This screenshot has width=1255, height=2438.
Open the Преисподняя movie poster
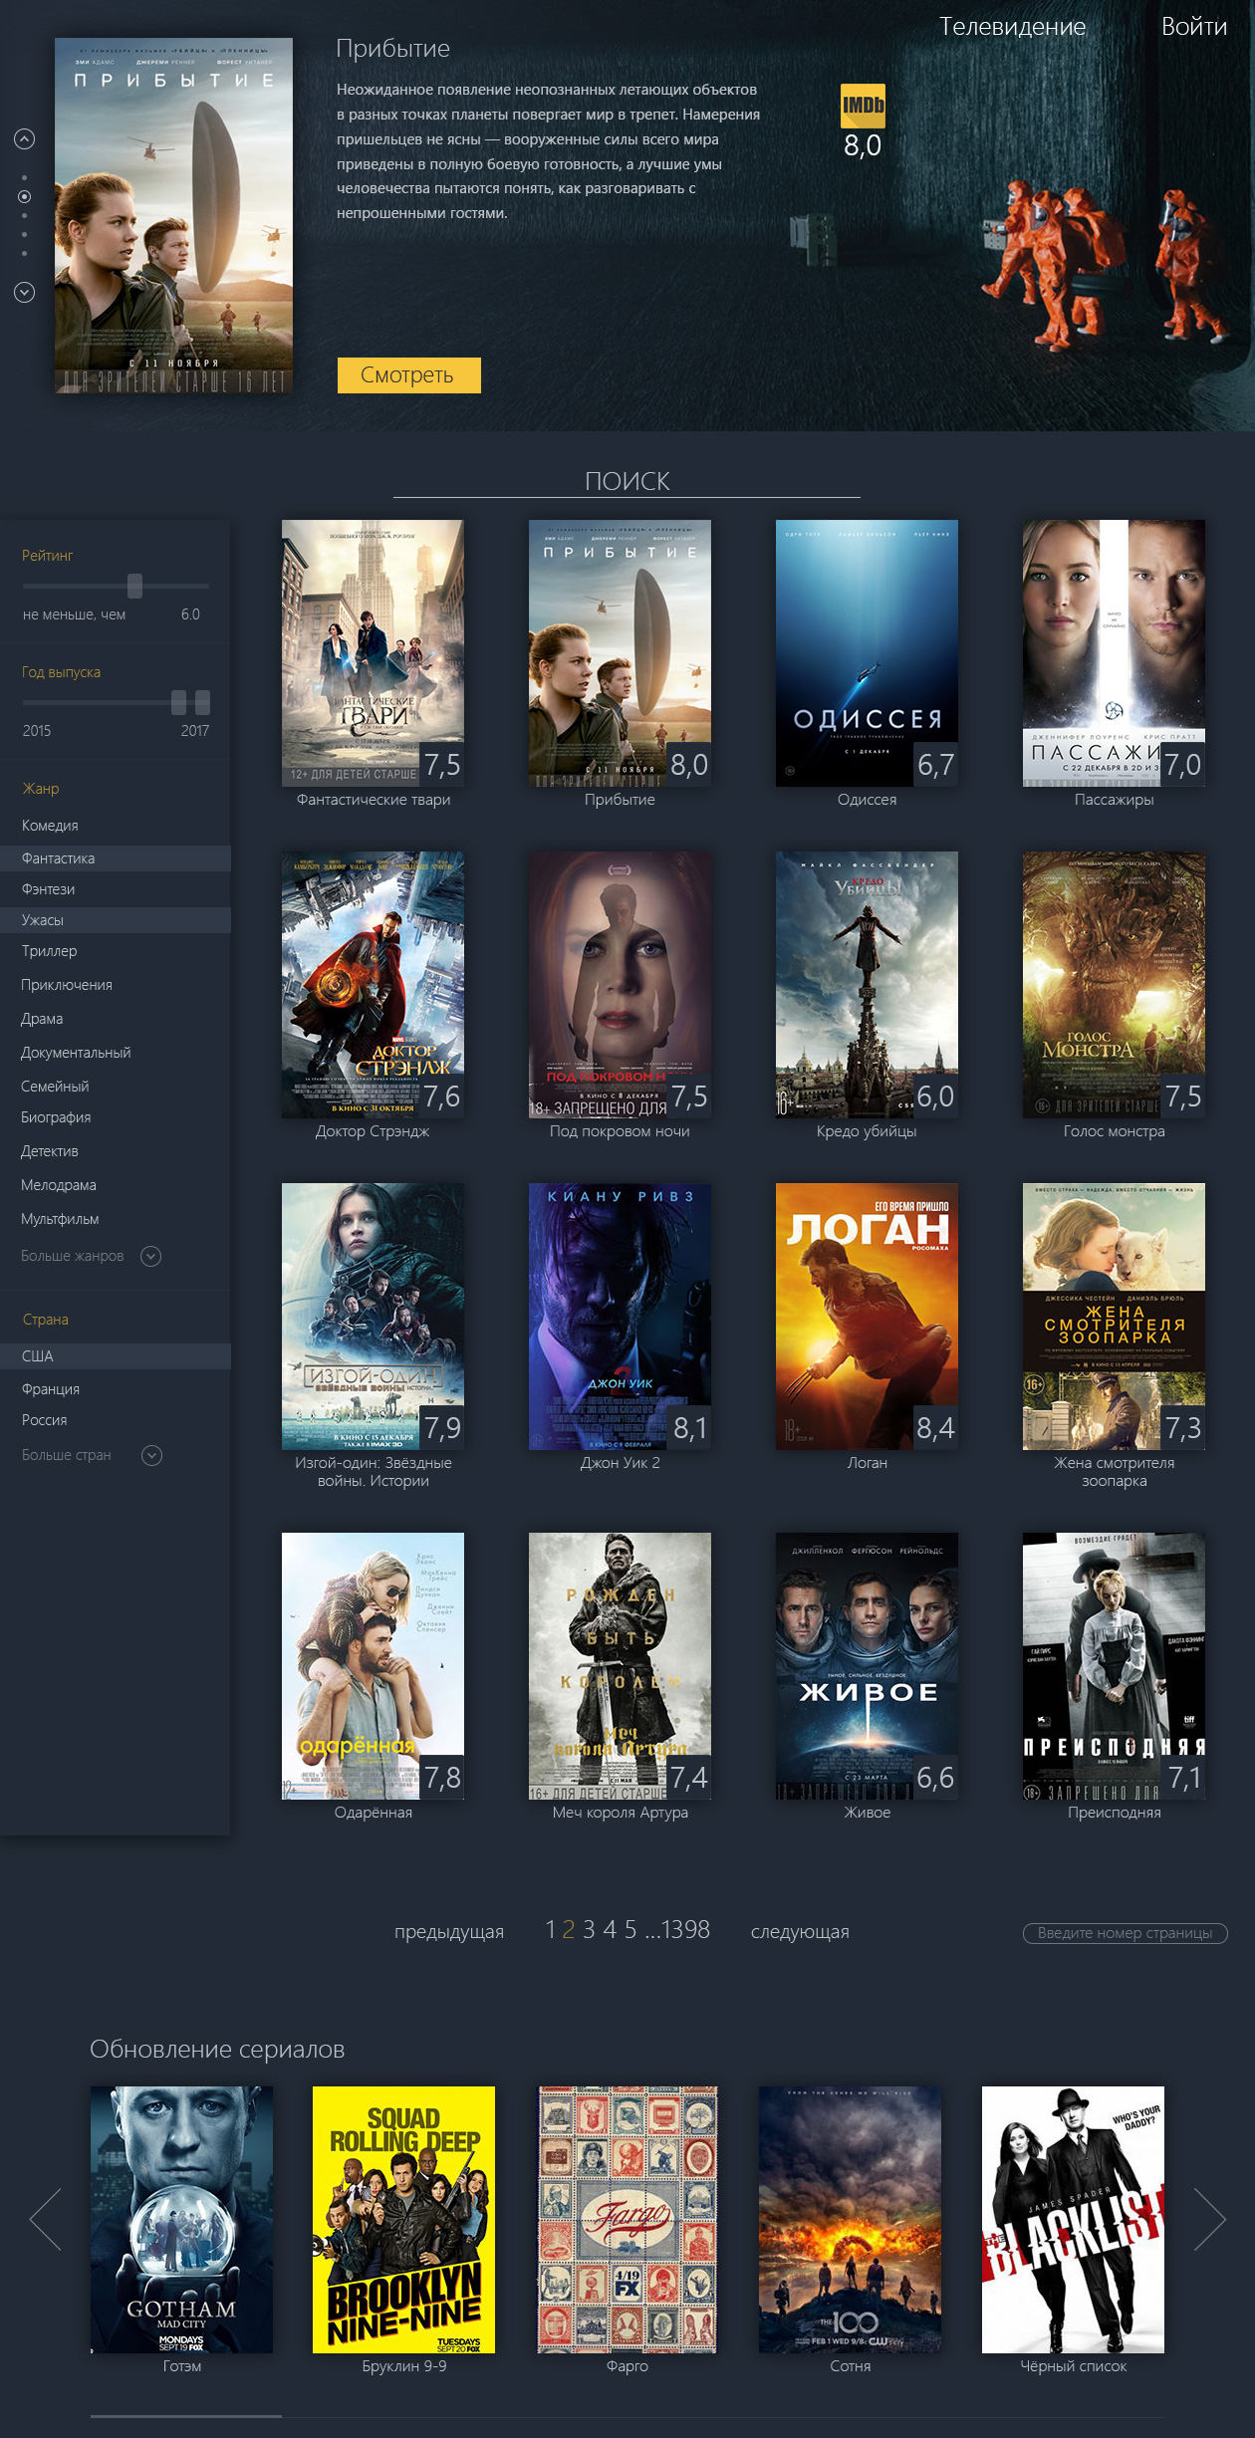click(x=1114, y=1666)
